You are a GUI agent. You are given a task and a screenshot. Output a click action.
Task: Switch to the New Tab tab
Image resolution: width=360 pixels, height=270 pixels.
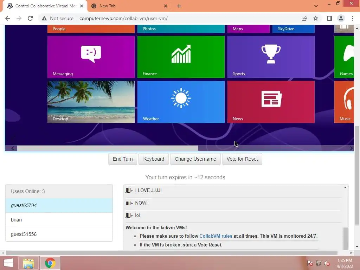tap(129, 6)
